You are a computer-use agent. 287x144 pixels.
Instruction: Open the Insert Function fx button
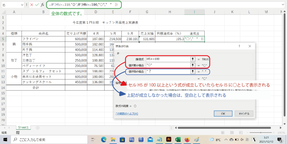click(42, 5)
